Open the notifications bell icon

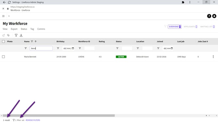pyautogui.click(x=214, y=16)
